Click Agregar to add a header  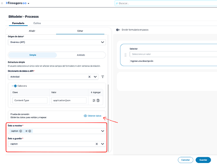tap(96, 93)
